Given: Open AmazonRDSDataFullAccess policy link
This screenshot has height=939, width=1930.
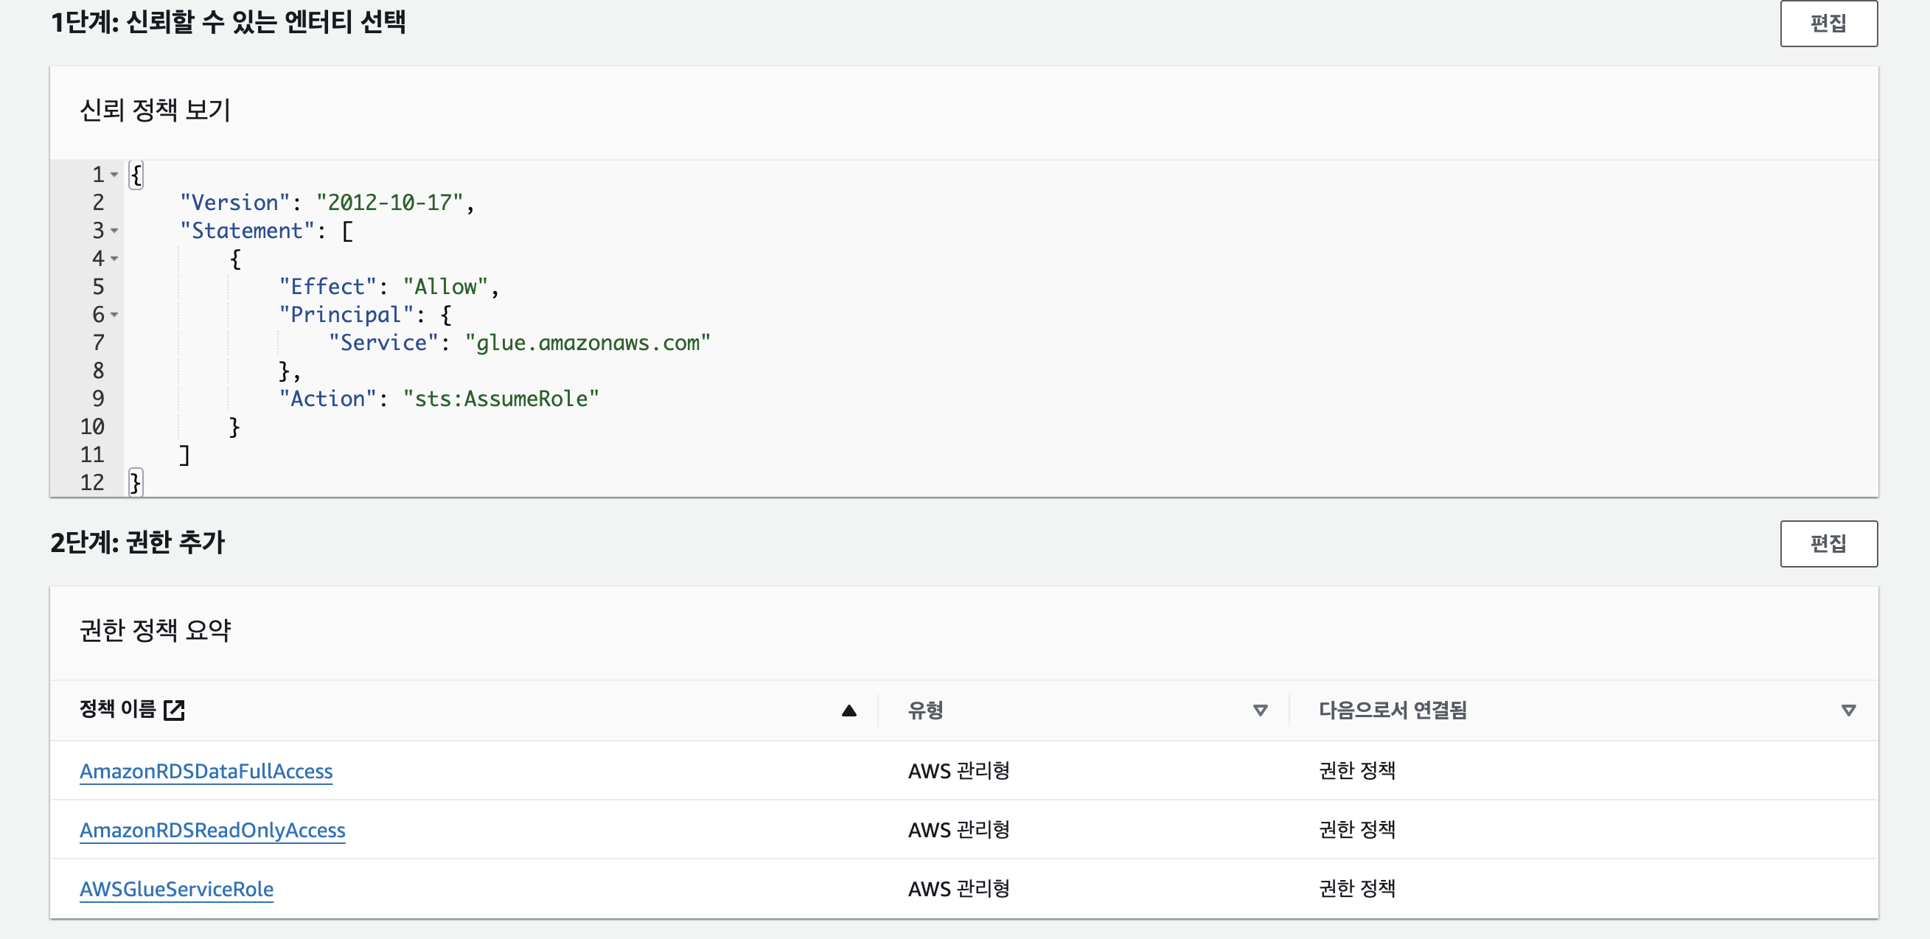Looking at the screenshot, I should coord(206,770).
